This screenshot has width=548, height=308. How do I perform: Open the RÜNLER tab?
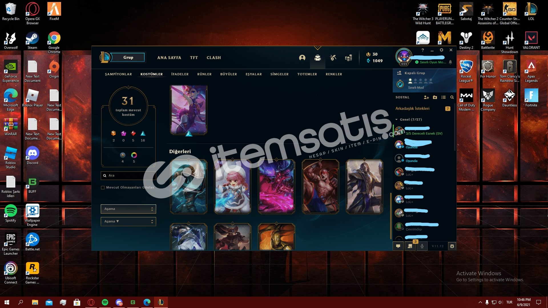pyautogui.click(x=204, y=74)
